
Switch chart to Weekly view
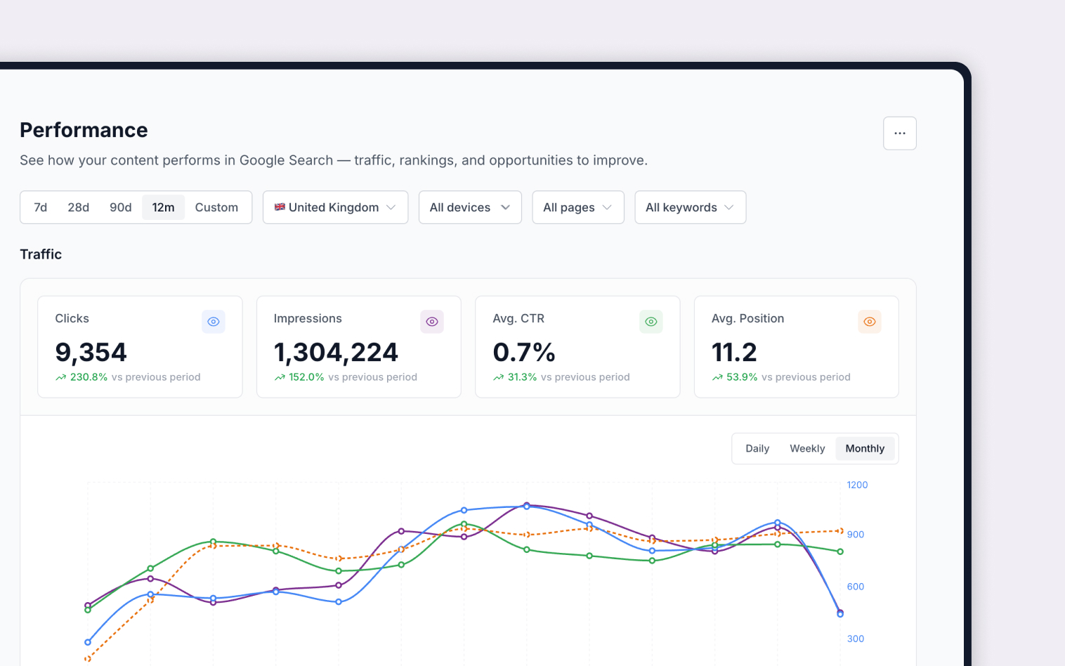tap(807, 449)
